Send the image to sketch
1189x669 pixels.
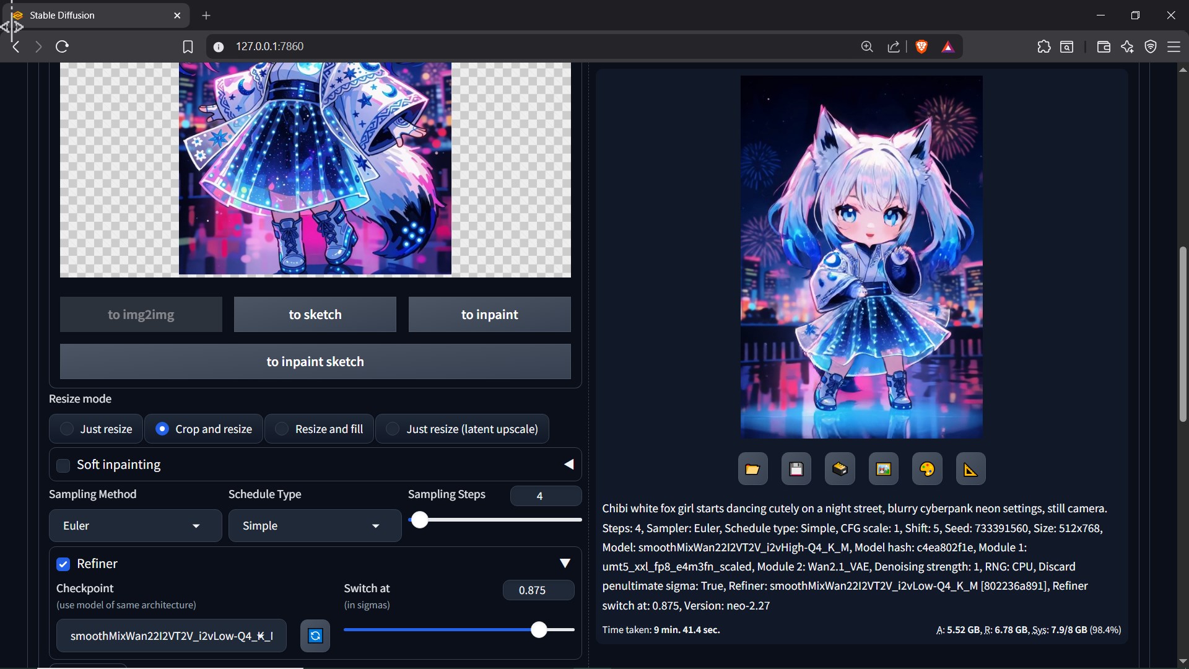[315, 315]
